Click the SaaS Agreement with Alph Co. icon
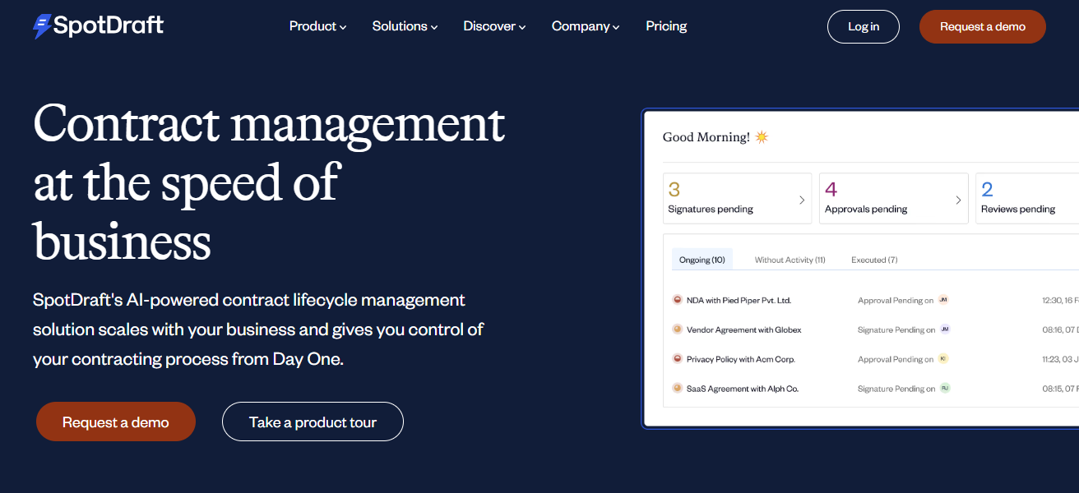The height and width of the screenshot is (493, 1079). click(677, 388)
